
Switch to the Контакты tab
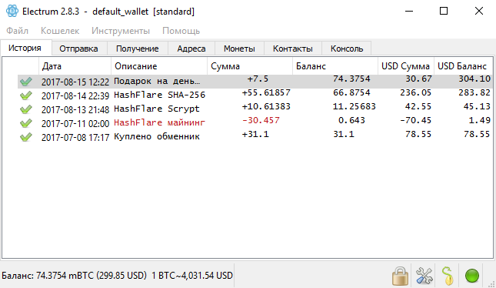click(293, 49)
